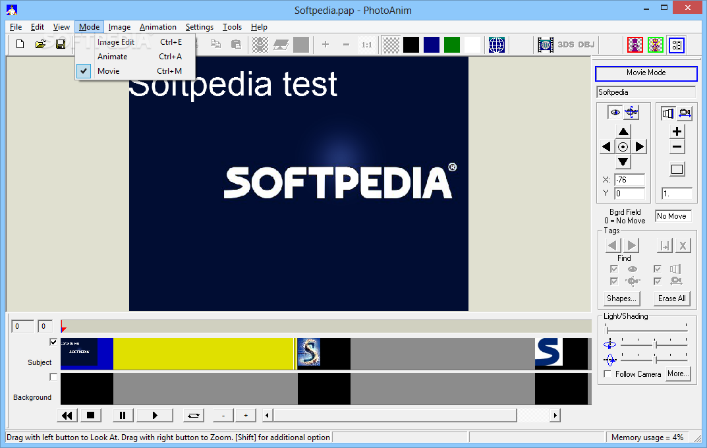Click the globe icon in the toolbar
707x448 pixels.
pyautogui.click(x=496, y=45)
